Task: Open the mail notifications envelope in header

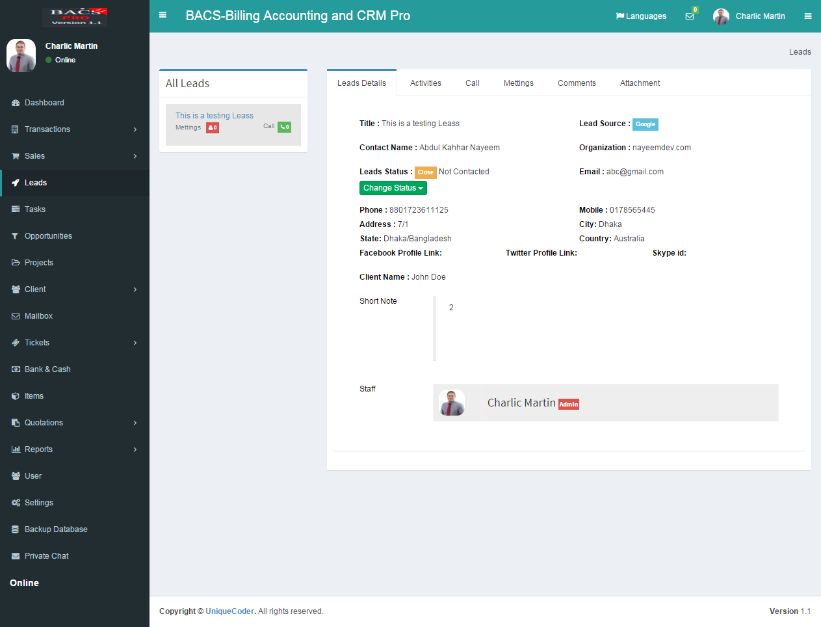Action: (690, 16)
